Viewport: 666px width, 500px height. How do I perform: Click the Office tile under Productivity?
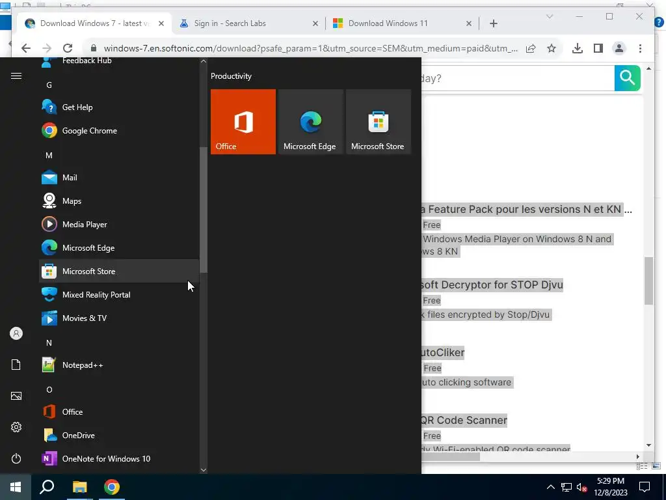coord(243,122)
